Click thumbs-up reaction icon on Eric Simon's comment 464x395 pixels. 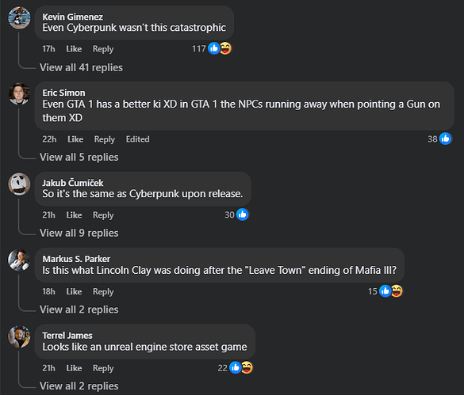point(445,139)
